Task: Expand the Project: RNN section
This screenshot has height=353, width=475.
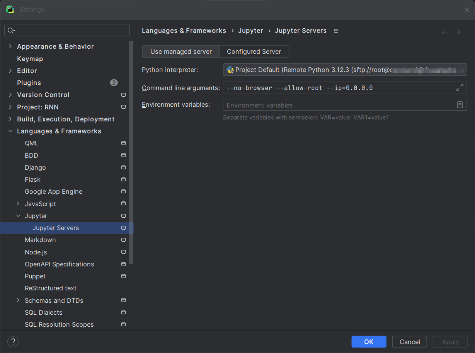Action: tap(10, 107)
